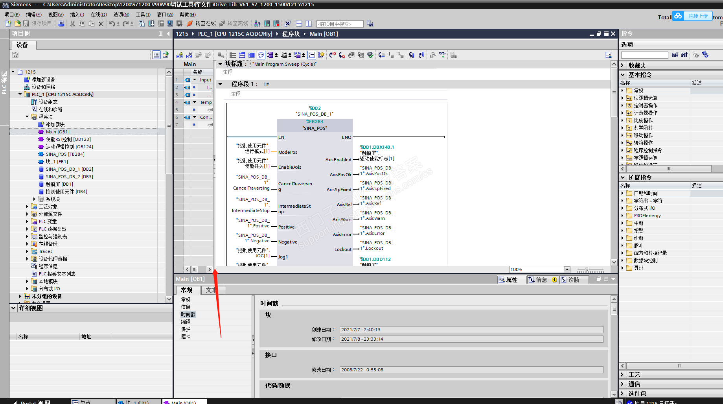
Task: Click the project search input field
Action: pos(340,24)
